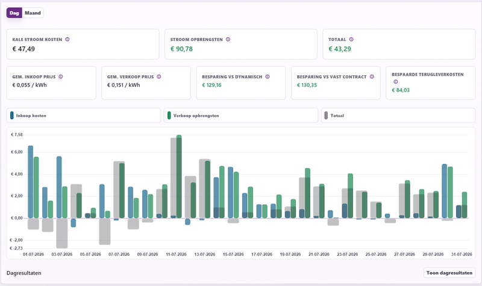Screen dimensions: 482x286
Task: Click the 21-07-2026 axis label
Action: point(319,254)
